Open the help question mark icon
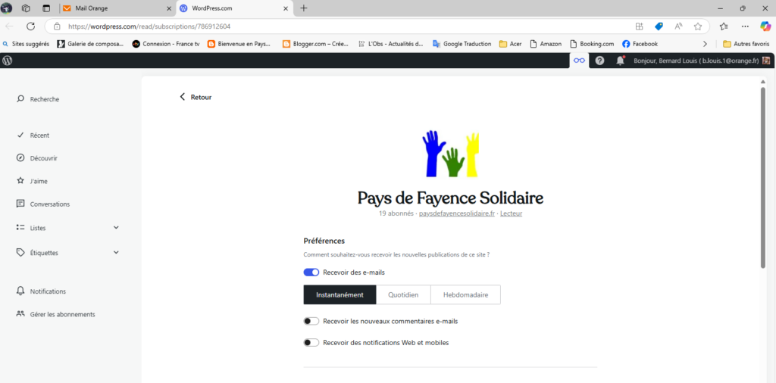Viewport: 776px width, 383px height. click(x=599, y=61)
